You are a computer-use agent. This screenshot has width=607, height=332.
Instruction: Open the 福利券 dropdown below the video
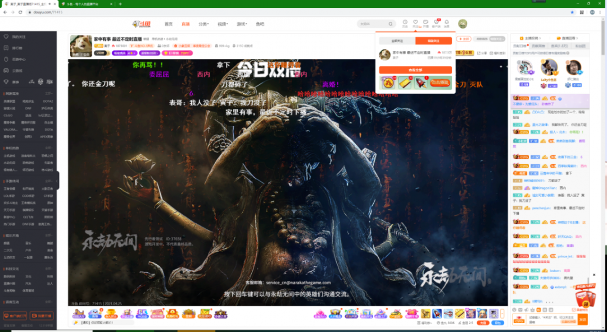tap(424, 322)
